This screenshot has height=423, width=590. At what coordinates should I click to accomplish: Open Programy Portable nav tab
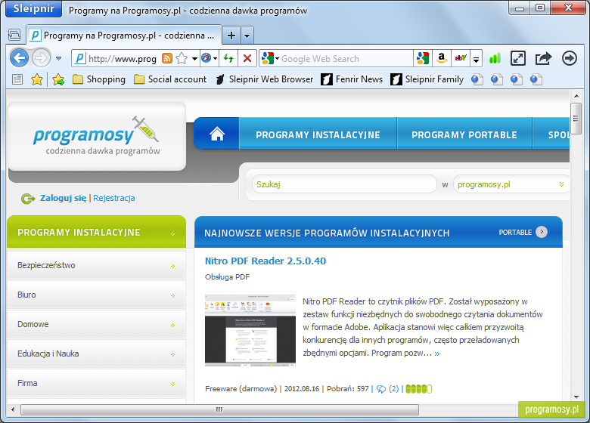pyautogui.click(x=464, y=134)
